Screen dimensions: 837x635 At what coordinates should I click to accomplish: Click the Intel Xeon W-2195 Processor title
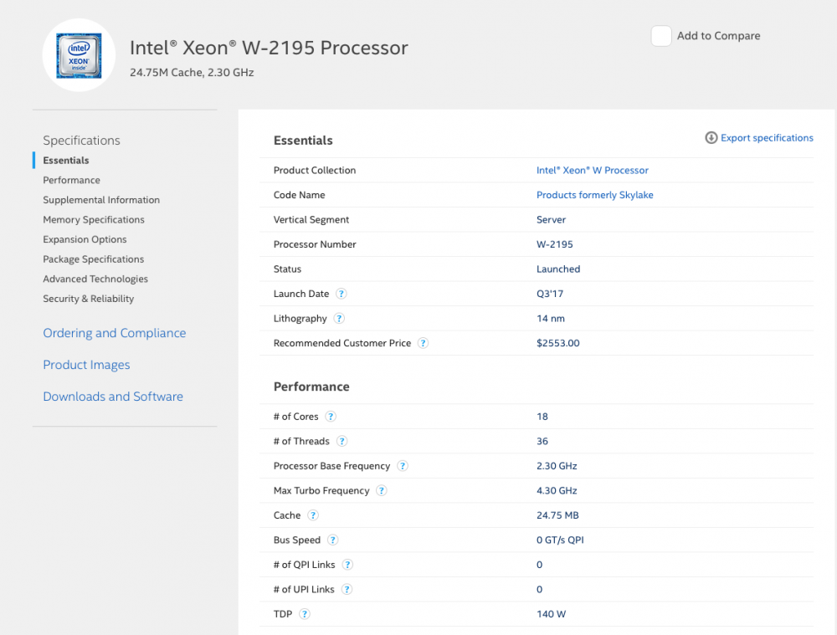pyautogui.click(x=269, y=48)
